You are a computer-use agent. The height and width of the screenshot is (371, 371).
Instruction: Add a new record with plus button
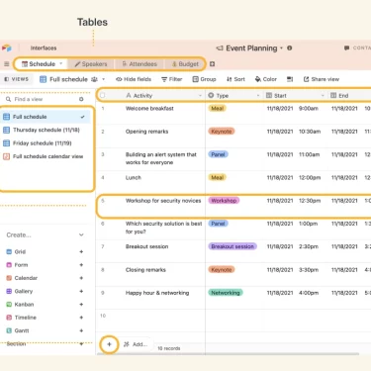click(x=109, y=344)
